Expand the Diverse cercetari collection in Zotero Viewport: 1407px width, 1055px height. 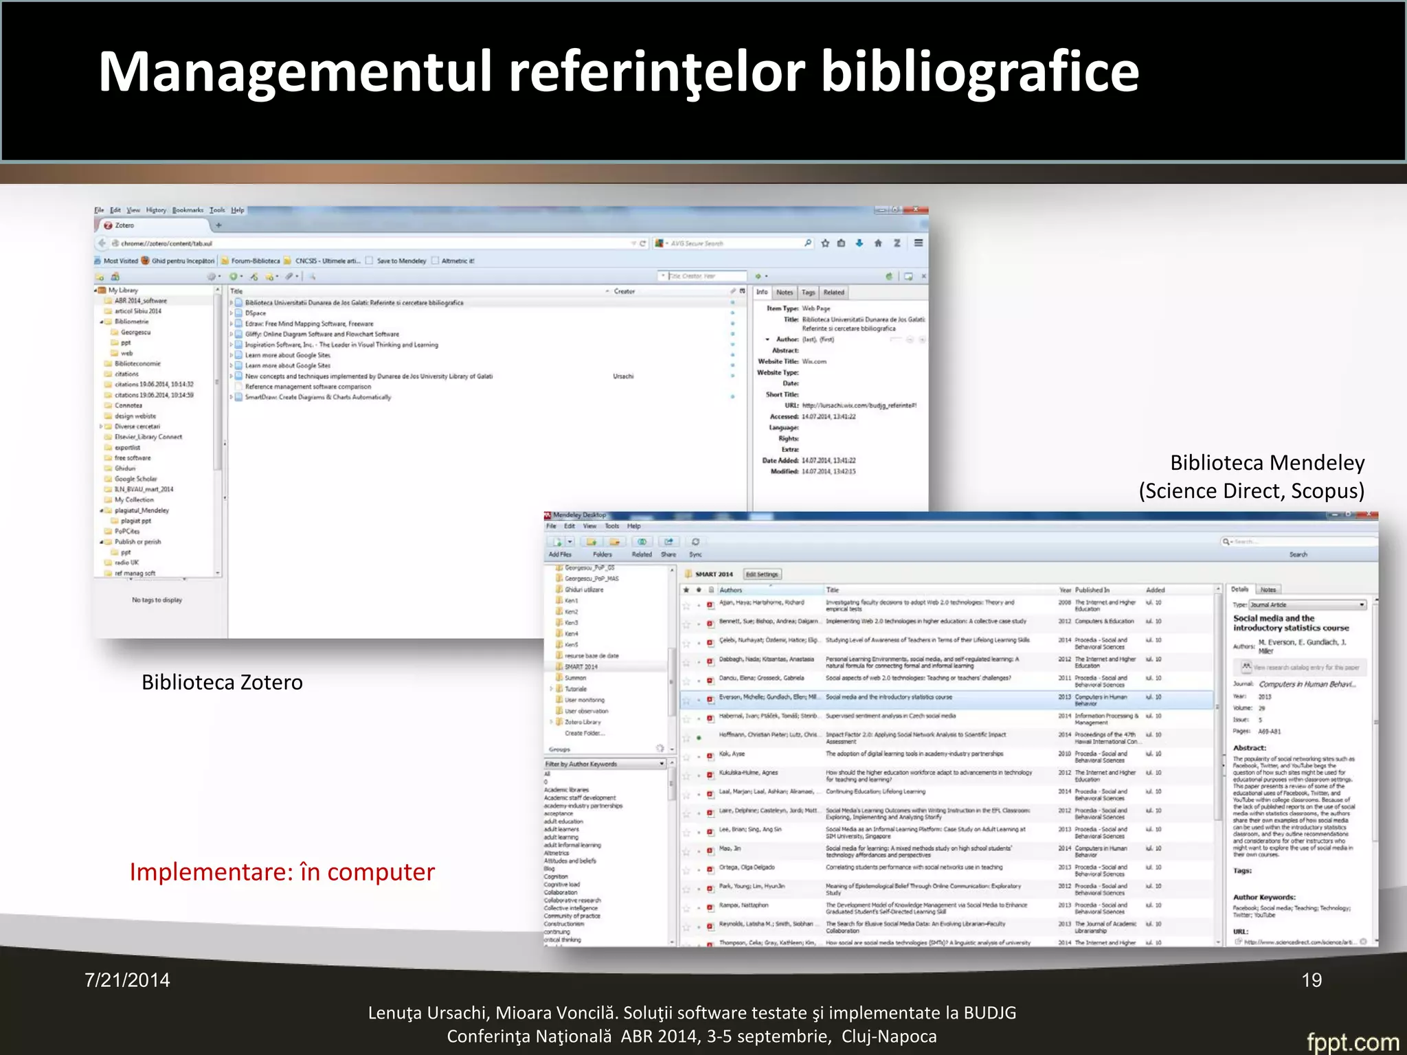tap(101, 427)
